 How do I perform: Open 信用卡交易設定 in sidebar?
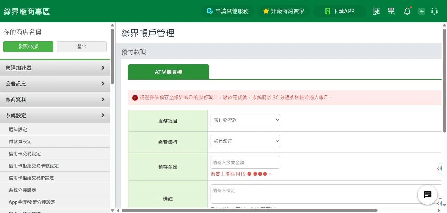point(55,154)
